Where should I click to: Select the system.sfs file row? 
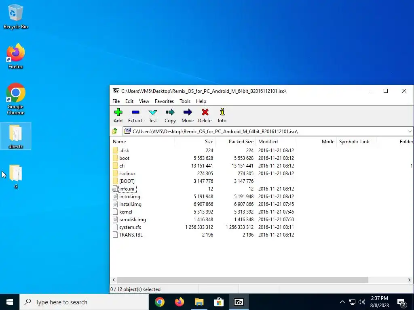(203, 227)
